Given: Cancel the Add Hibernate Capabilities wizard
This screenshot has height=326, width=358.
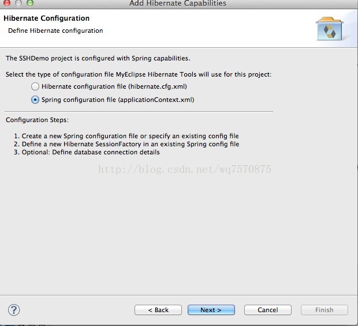Looking at the screenshot, I should (x=268, y=310).
